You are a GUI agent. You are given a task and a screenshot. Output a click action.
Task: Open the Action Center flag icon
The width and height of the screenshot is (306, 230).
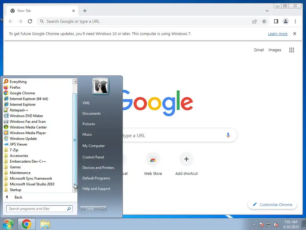(261, 225)
